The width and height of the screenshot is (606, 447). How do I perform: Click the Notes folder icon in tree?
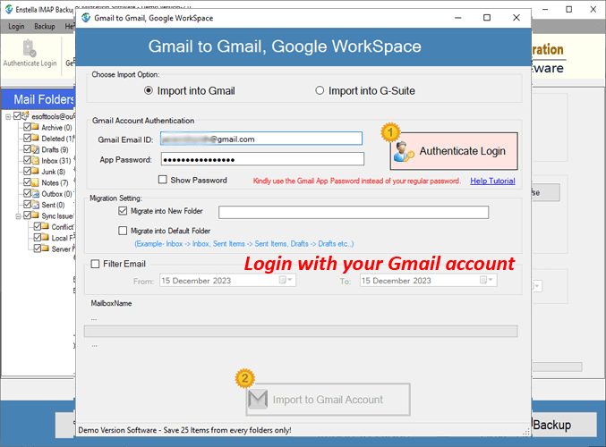point(35,182)
